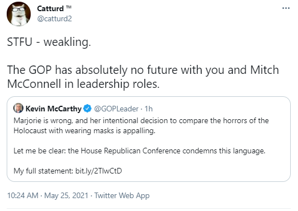Click the 'Holocaust with wearing masks' line
The width and height of the screenshot is (298, 211).
coord(84,131)
